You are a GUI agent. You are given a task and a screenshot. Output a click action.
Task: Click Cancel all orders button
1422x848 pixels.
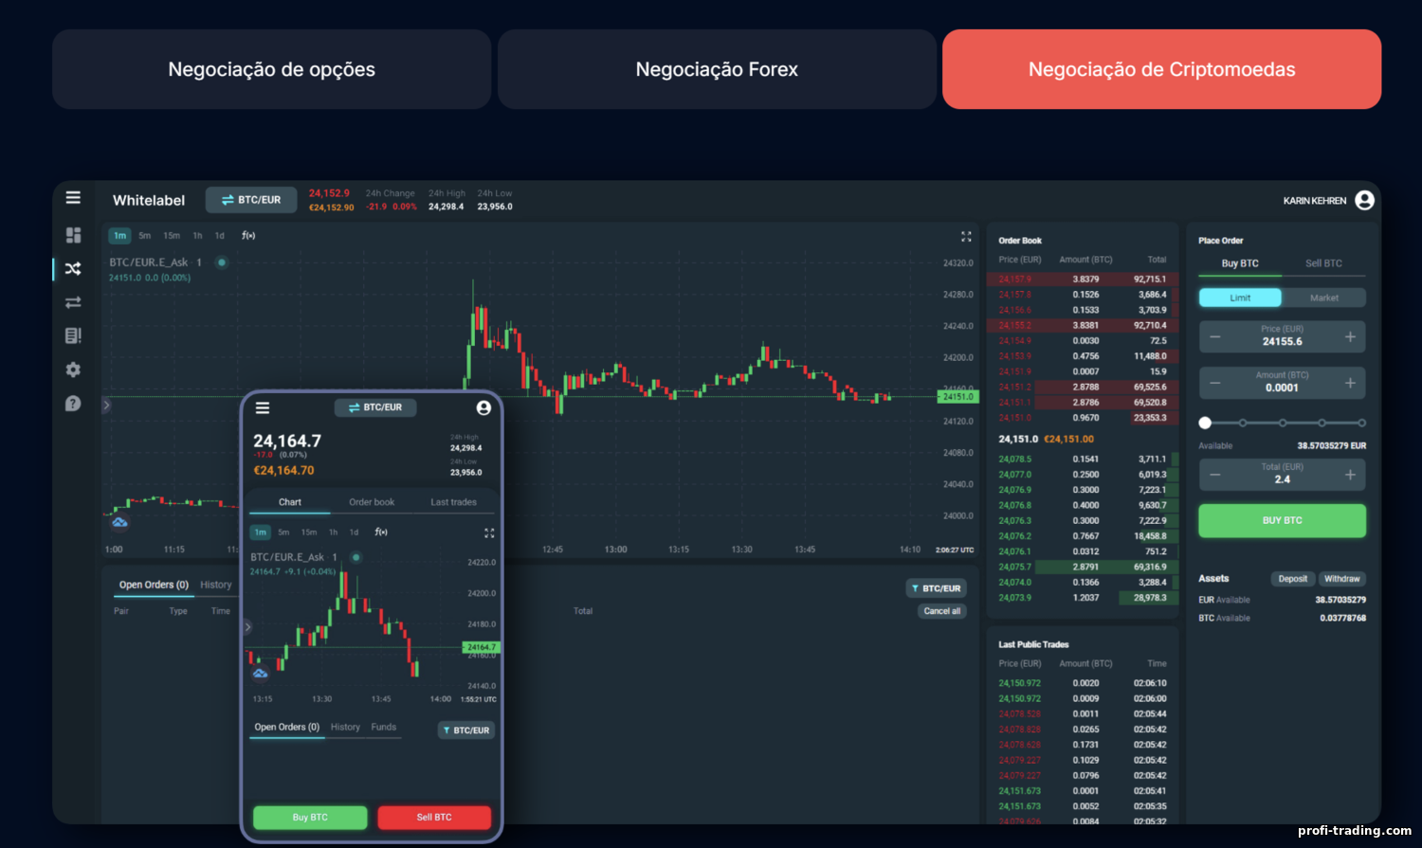[942, 611]
